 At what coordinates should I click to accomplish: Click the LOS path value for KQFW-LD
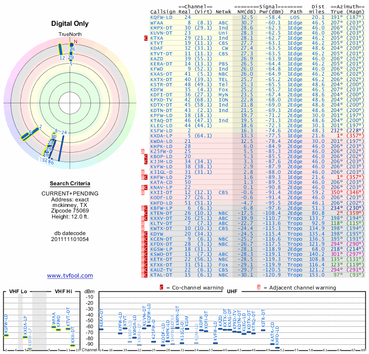(x=295, y=18)
